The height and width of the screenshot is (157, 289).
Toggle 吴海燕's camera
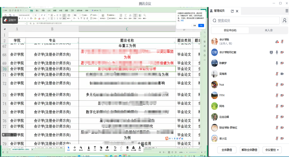(282, 74)
